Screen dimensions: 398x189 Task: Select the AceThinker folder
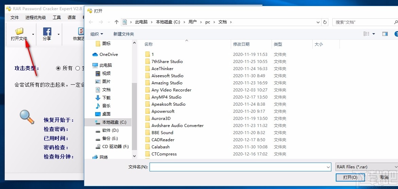[x=159, y=68]
